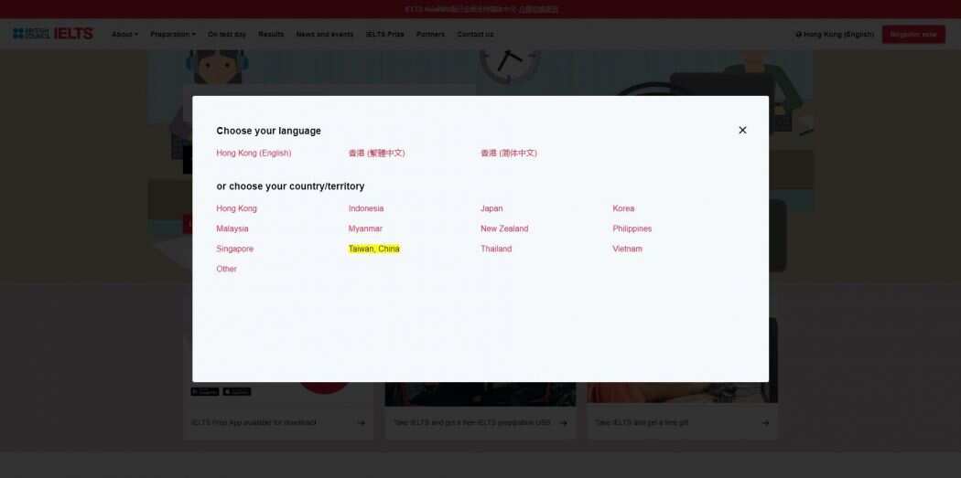Open Partners menu item
This screenshot has width=961, height=478.
click(430, 35)
